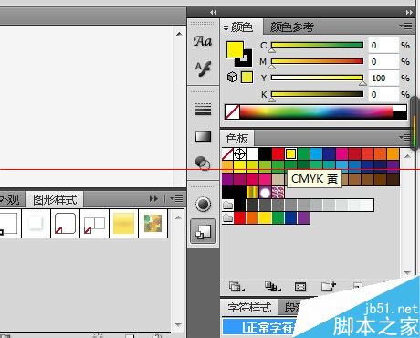Viewport: 420px width, 338px height.
Task: Click the yellow fill color box
Action: point(235,49)
